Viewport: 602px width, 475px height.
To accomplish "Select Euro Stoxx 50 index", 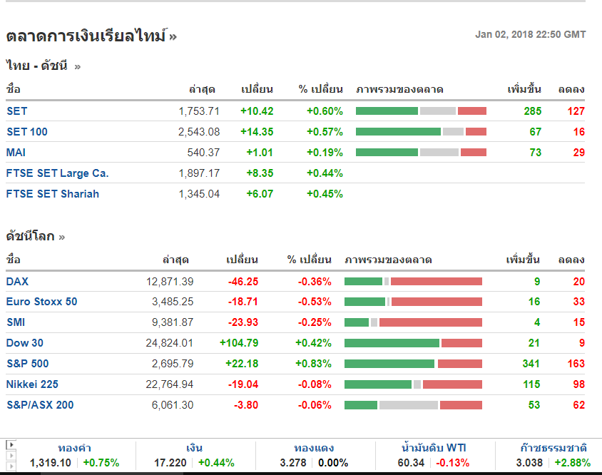I will point(41,302).
